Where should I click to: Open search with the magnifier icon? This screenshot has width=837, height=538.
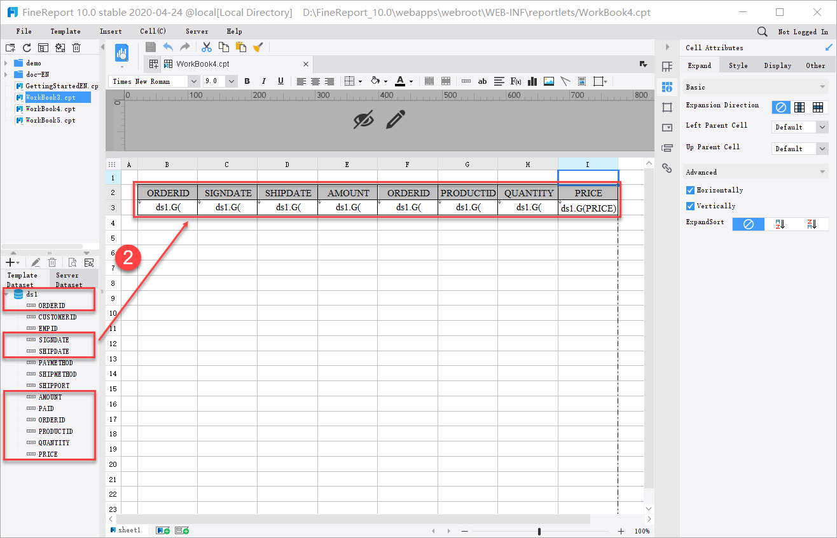coord(762,32)
